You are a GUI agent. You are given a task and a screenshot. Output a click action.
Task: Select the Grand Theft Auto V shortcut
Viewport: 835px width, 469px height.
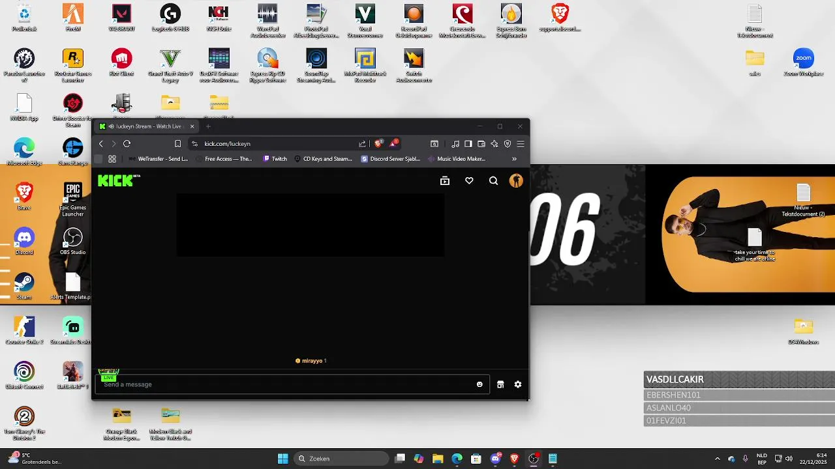(170, 66)
